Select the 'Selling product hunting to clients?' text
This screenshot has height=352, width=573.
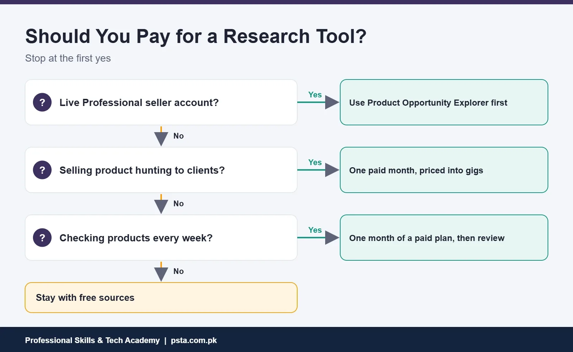click(x=142, y=170)
